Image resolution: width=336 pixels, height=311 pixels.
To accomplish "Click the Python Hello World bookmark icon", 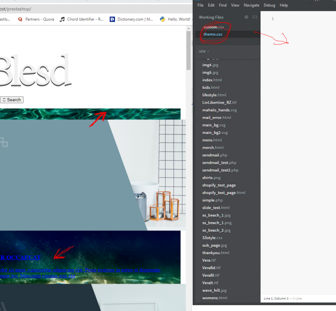I will pyautogui.click(x=163, y=19).
